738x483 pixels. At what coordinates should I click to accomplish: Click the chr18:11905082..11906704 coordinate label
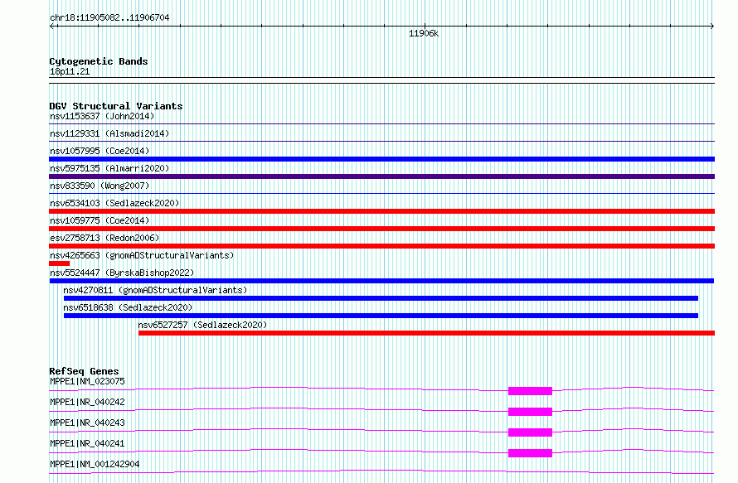109,17
